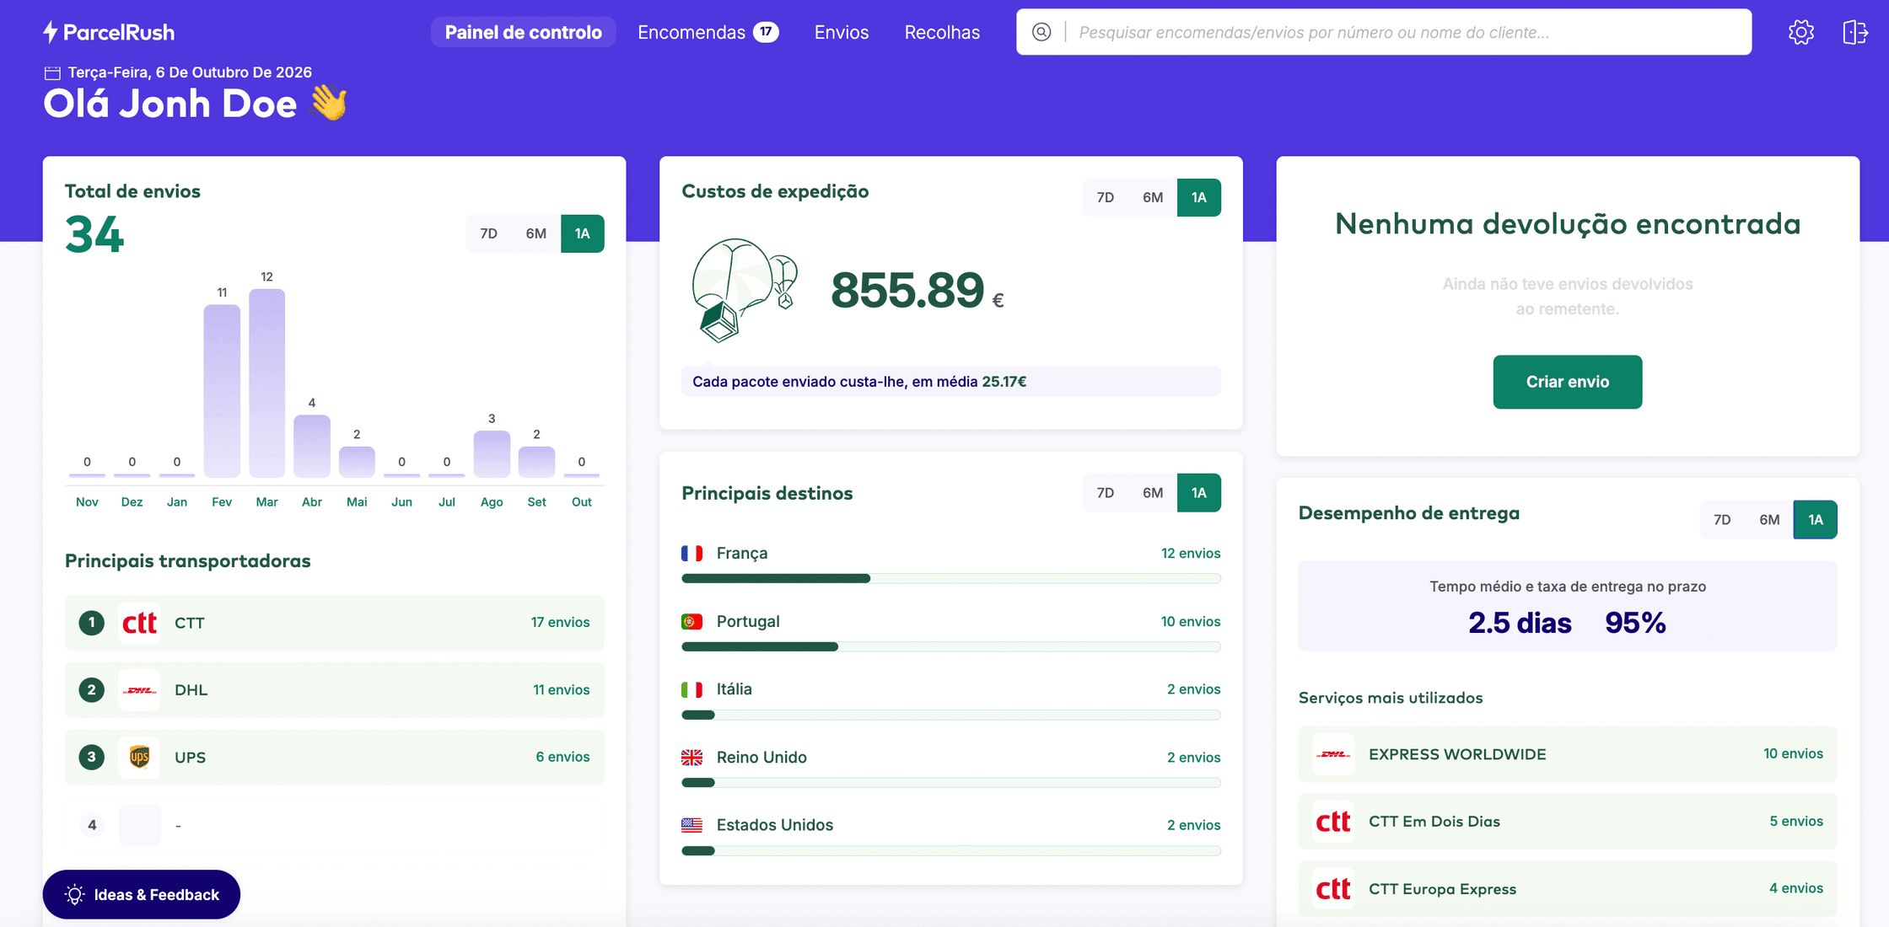Click the 855.89 shipping cost value
The width and height of the screenshot is (1889, 927).
pyautogui.click(x=907, y=290)
